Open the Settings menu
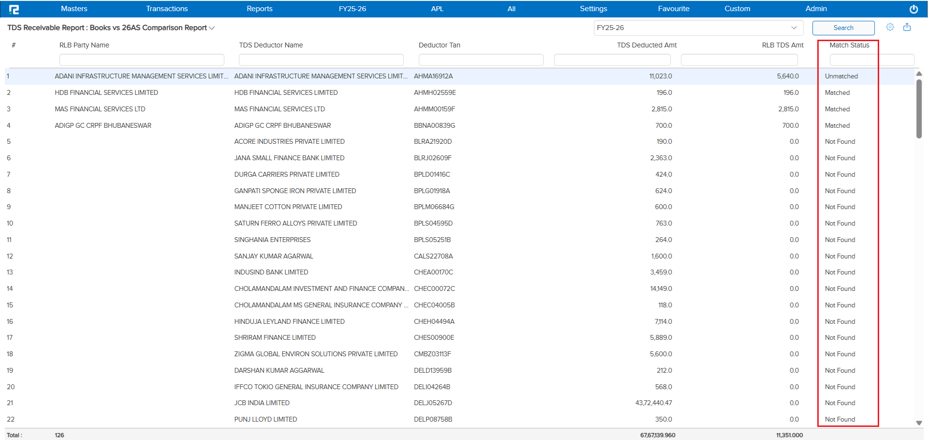 coord(593,9)
